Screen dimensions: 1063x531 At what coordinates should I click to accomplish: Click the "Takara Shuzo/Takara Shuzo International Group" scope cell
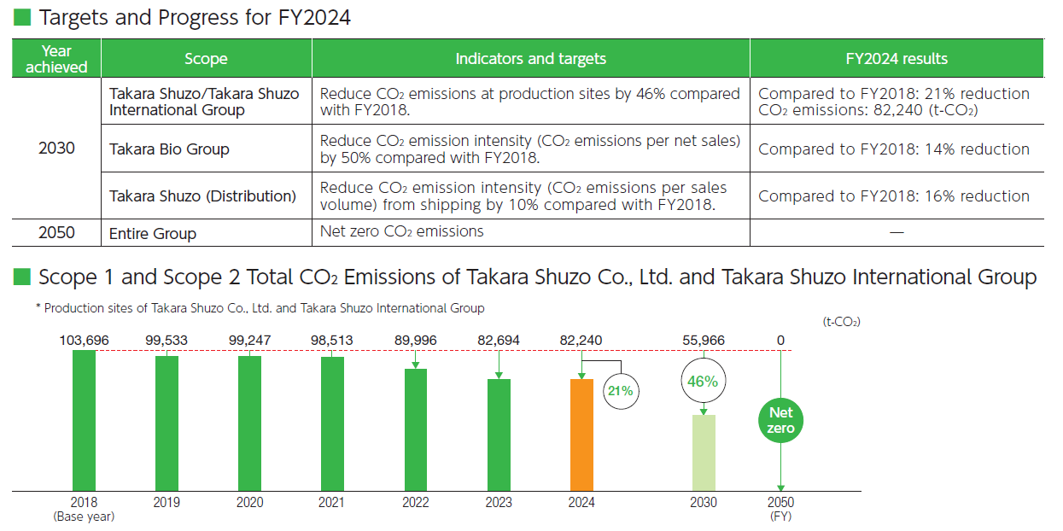coord(204,102)
